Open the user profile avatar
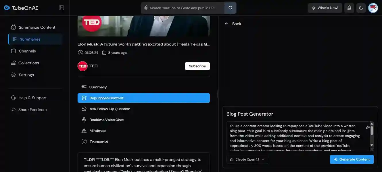 (x=373, y=8)
